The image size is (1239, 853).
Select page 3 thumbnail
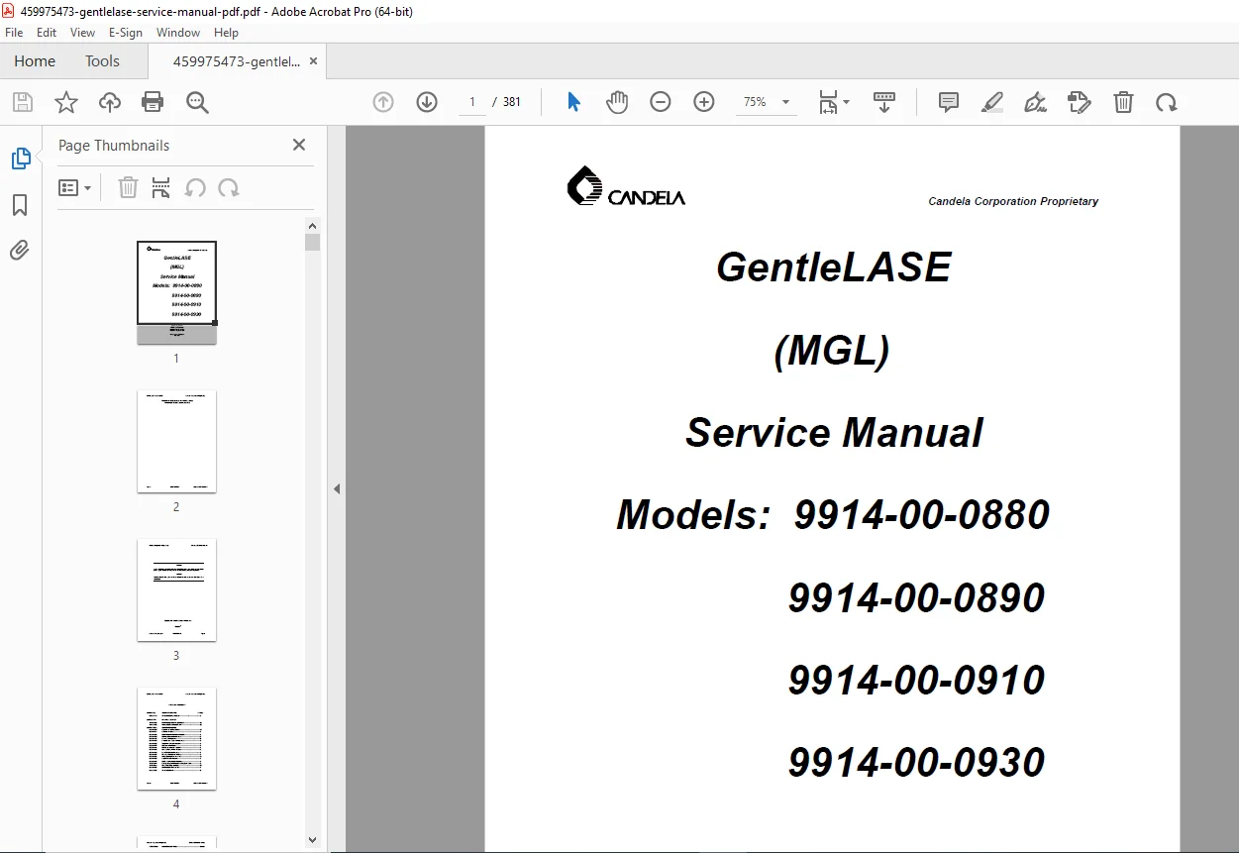[x=176, y=589]
